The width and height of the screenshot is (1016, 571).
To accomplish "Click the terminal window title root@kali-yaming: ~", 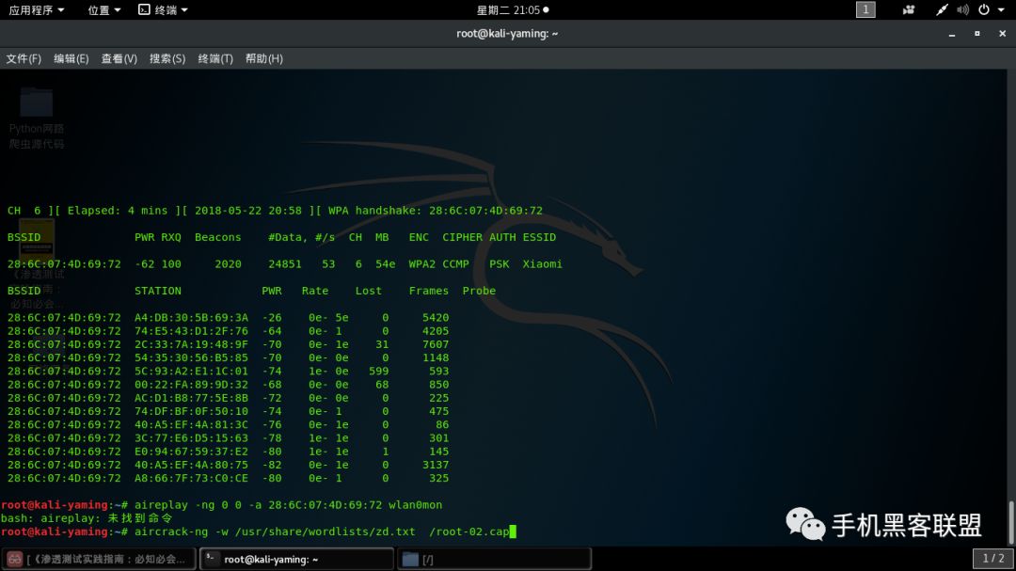I will pyautogui.click(x=507, y=34).
